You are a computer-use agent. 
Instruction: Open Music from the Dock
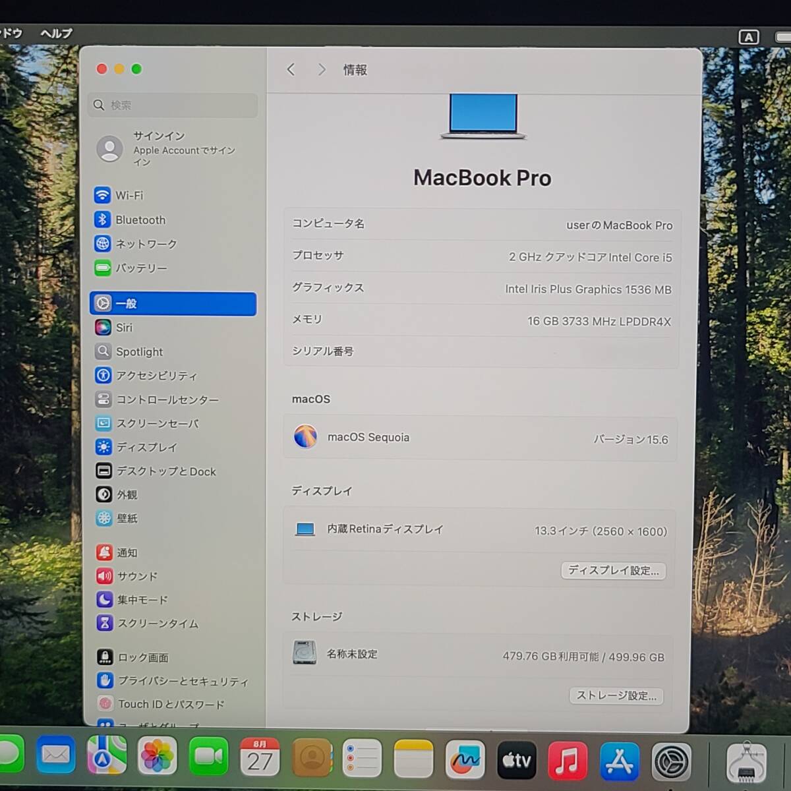568,761
